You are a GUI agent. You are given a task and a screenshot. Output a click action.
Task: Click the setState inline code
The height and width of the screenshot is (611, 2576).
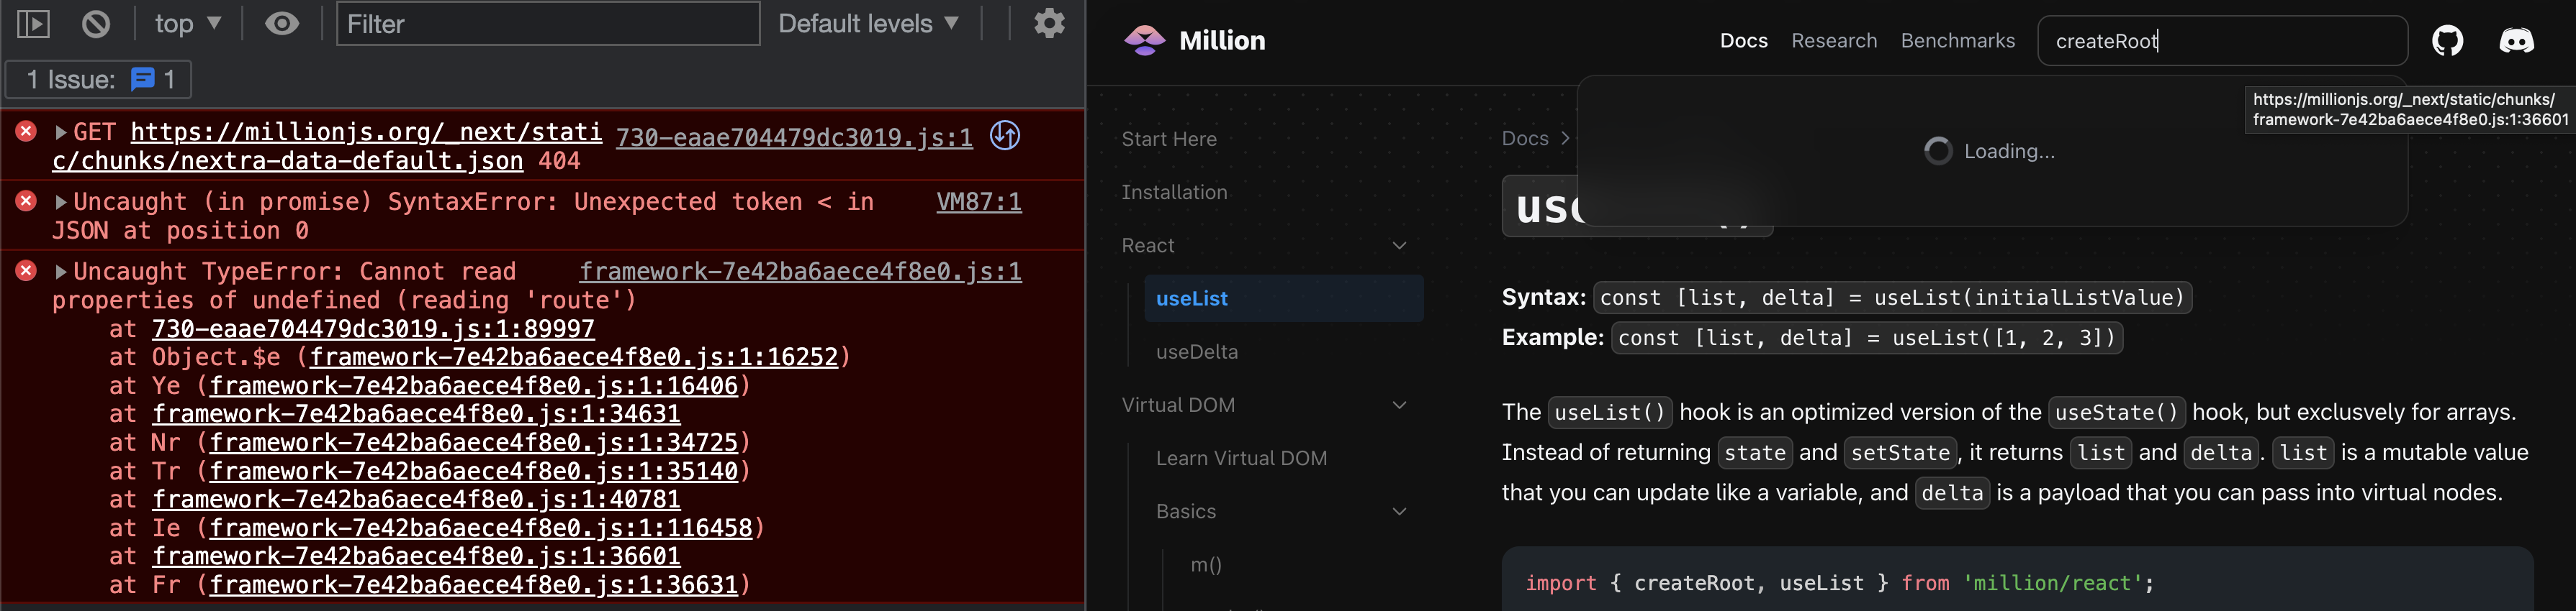tap(1900, 454)
